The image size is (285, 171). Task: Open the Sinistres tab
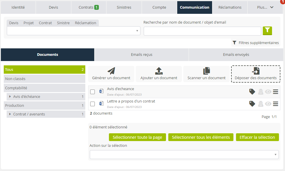124,7
